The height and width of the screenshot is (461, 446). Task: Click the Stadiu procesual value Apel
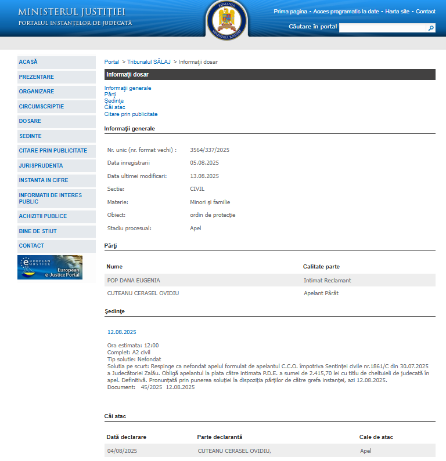click(196, 228)
